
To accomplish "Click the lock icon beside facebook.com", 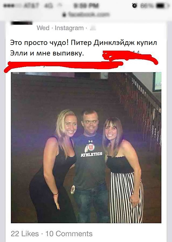I will click(x=64, y=15).
